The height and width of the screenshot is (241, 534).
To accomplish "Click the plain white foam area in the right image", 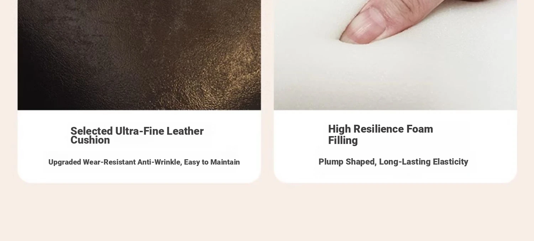I will (395, 82).
